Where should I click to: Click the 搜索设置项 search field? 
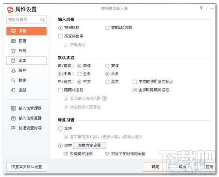click(26, 20)
